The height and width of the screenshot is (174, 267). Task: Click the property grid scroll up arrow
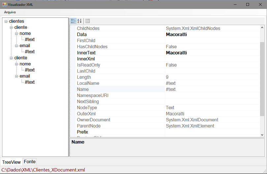click(262, 27)
